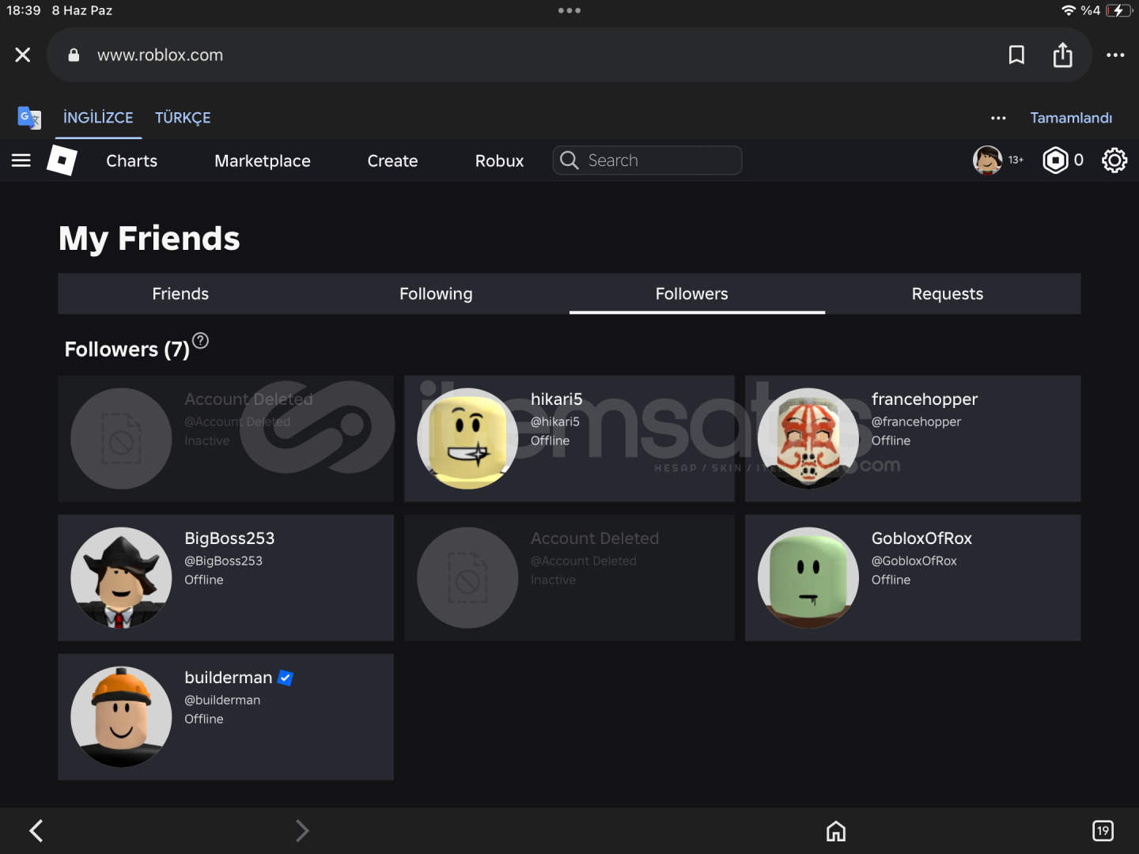This screenshot has height=854, width=1139.
Task: Open Marketplace in navigation bar
Action: [x=263, y=161]
